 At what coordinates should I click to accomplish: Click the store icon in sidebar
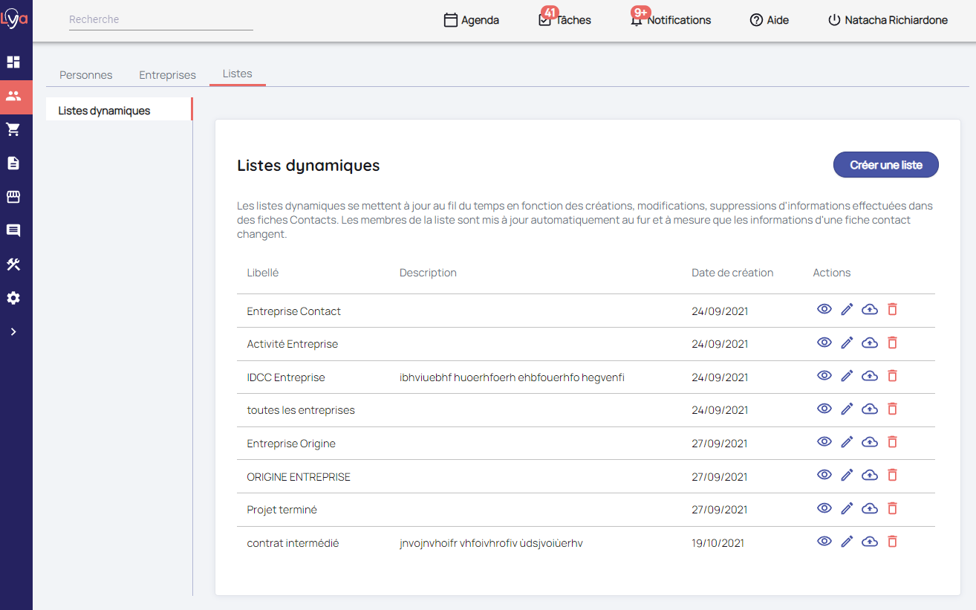pos(13,197)
